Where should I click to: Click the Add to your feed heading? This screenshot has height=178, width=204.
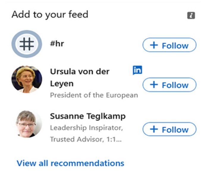point(50,15)
